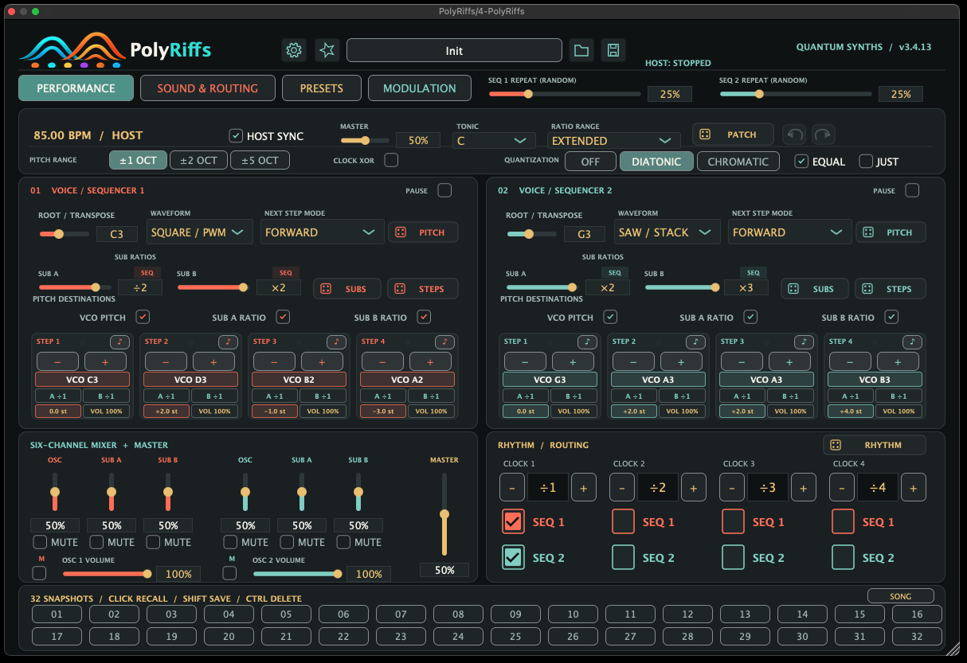Switch to the PERFORMANCE tab
The height and width of the screenshot is (663, 967).
tap(76, 88)
